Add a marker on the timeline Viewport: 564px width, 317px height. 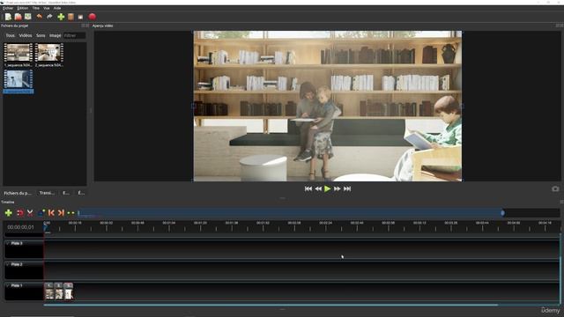(x=41, y=213)
